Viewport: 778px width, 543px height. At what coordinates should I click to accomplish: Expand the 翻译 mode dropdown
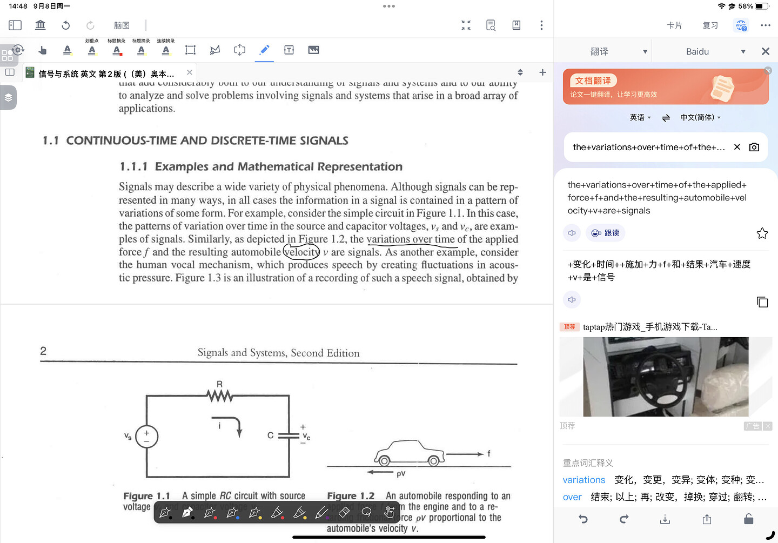(x=645, y=52)
